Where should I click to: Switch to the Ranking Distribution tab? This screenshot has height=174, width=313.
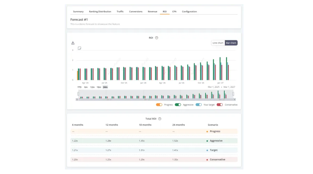pos(100,11)
